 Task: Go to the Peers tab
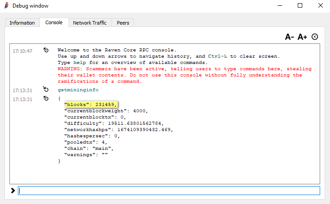pos(123,23)
